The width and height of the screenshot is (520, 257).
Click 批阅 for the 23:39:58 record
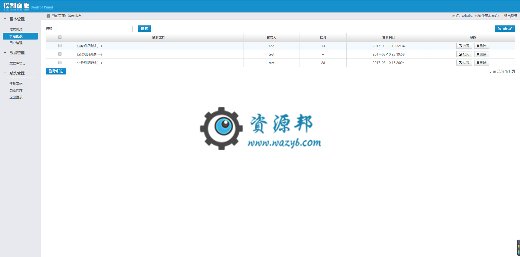click(x=464, y=54)
